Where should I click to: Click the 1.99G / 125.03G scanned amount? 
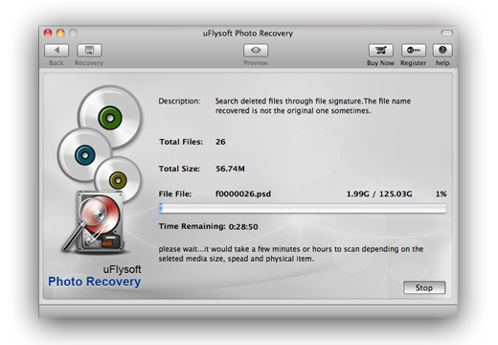click(379, 194)
